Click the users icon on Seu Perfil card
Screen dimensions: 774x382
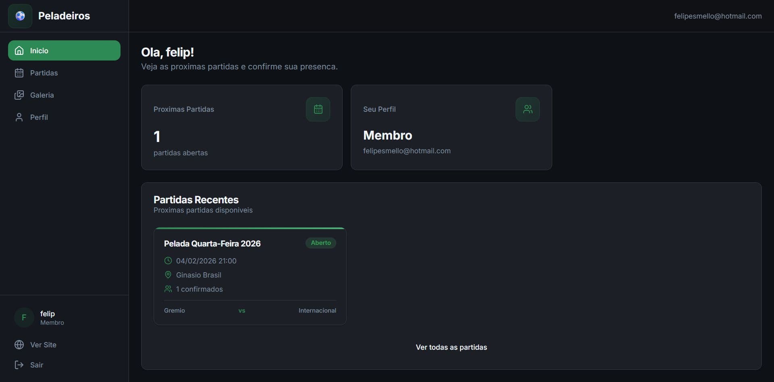(528, 109)
